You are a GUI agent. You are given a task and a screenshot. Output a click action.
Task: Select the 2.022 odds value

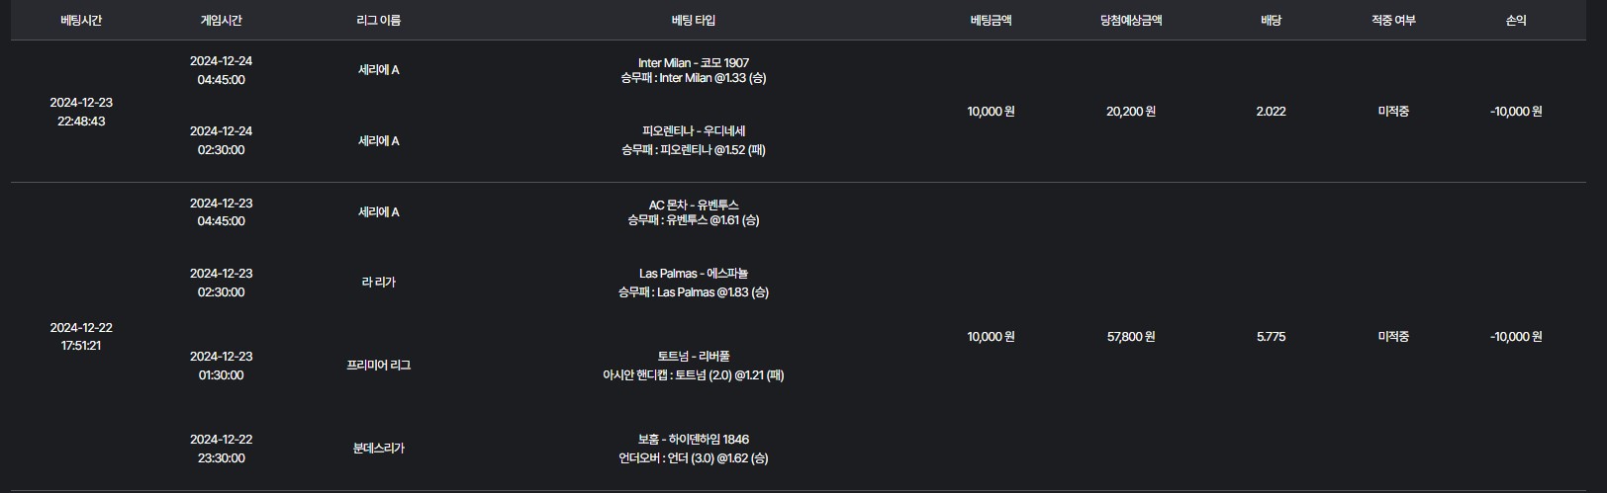pos(1271,112)
